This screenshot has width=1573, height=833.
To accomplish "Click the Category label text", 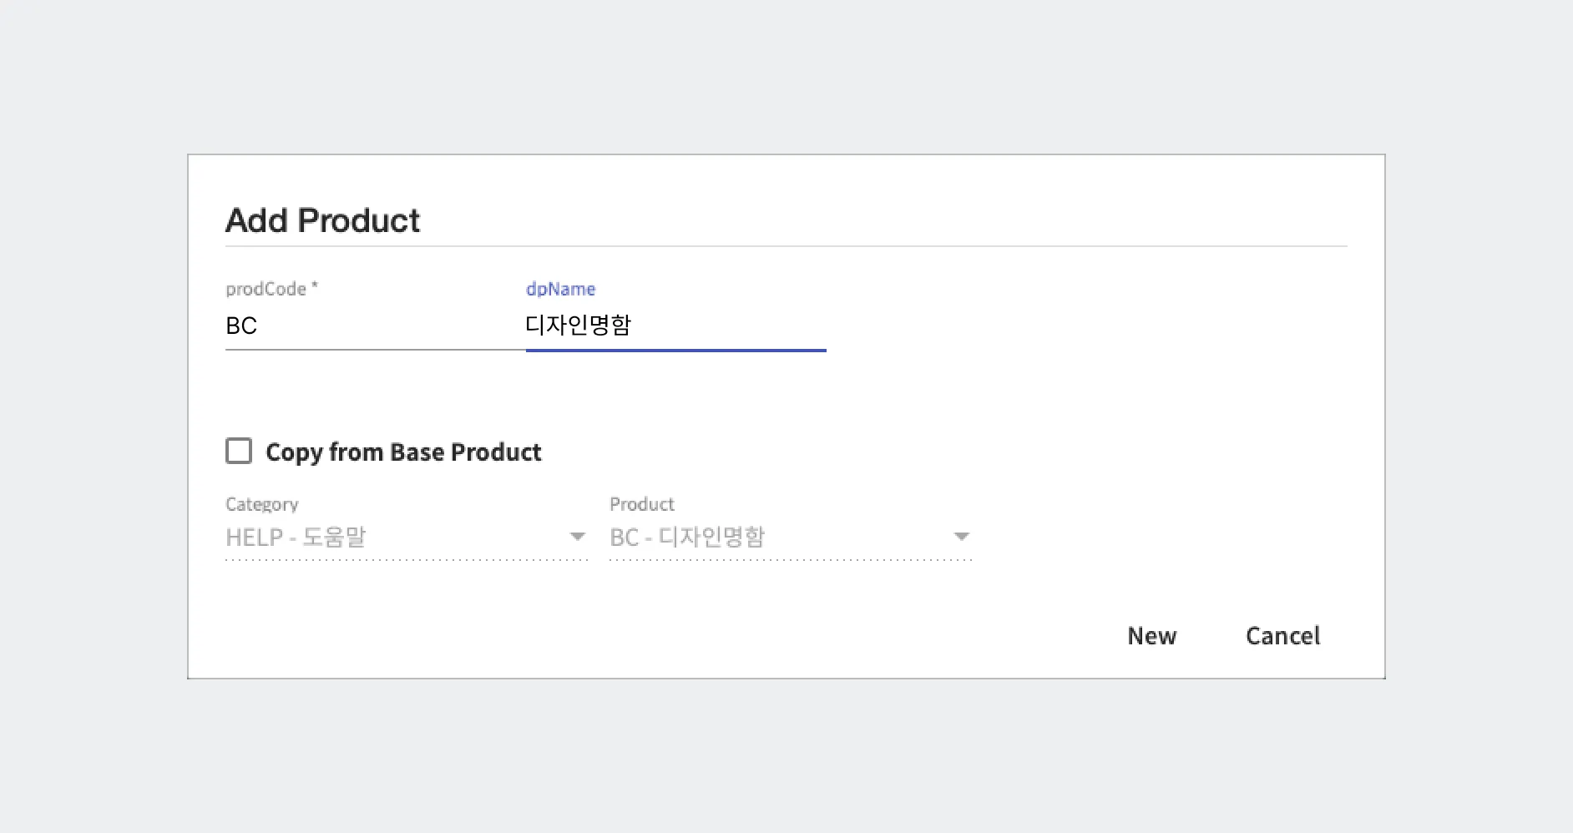I will 261,504.
